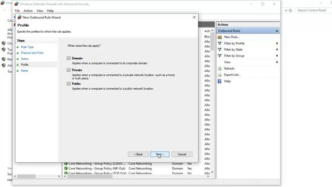The height and width of the screenshot is (187, 332).
Task: Expand the View submenu arrow
Action: point(277,62)
